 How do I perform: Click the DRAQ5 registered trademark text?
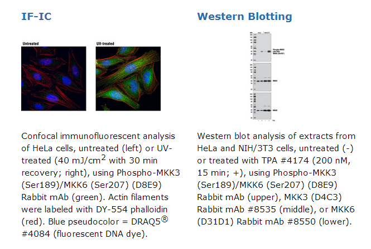150,221
